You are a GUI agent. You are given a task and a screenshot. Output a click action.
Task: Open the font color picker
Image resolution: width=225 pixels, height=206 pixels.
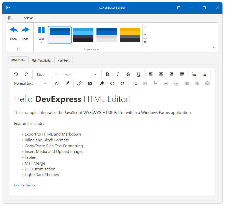57,83
